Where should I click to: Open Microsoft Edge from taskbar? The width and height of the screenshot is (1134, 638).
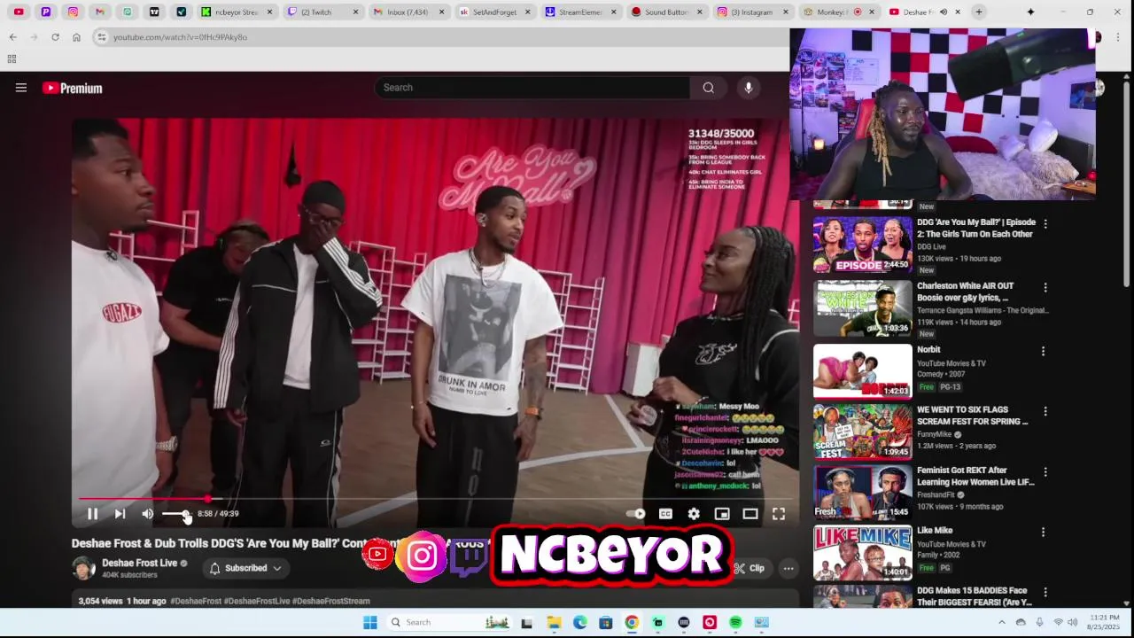(x=579, y=622)
